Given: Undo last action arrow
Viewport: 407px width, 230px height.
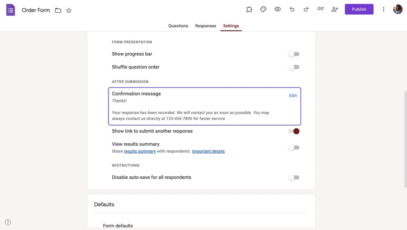Looking at the screenshot, I should point(292,9).
